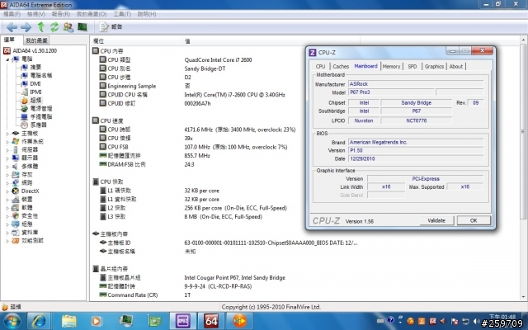The image size is (528, 330).
Task: Click the 報告 report toolbar button
Action: pyautogui.click(x=111, y=27)
